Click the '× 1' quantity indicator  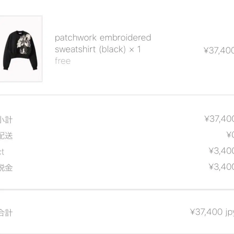[136, 49]
